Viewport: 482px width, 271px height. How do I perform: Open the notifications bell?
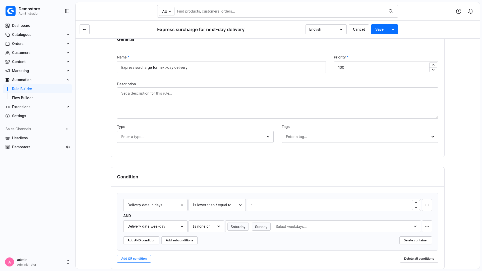(471, 11)
